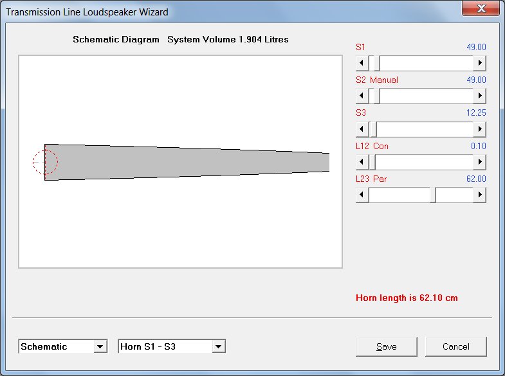This screenshot has height=376, width=505.
Task: Click the S1 scrollbar track right of thumb
Action: click(427, 63)
